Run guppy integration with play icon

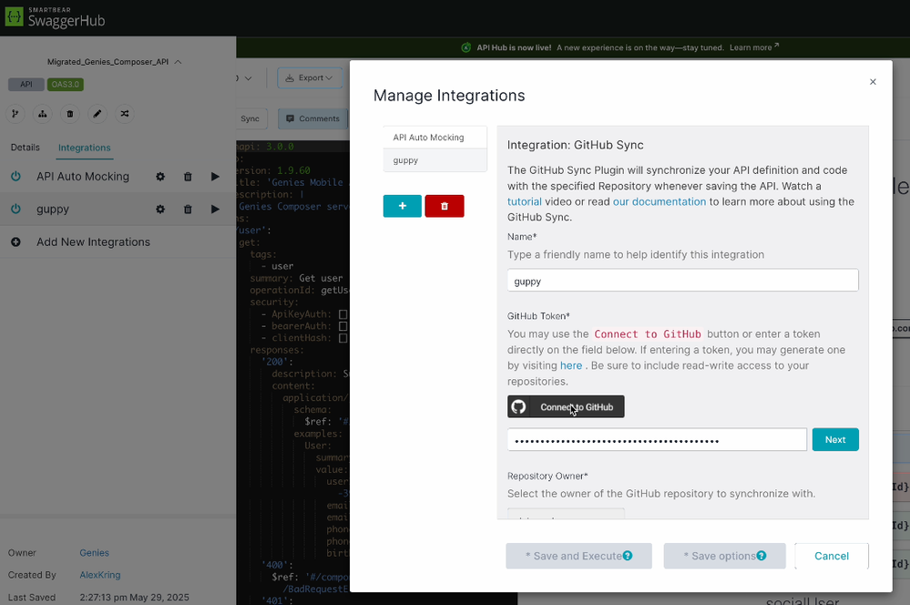pyautogui.click(x=215, y=209)
